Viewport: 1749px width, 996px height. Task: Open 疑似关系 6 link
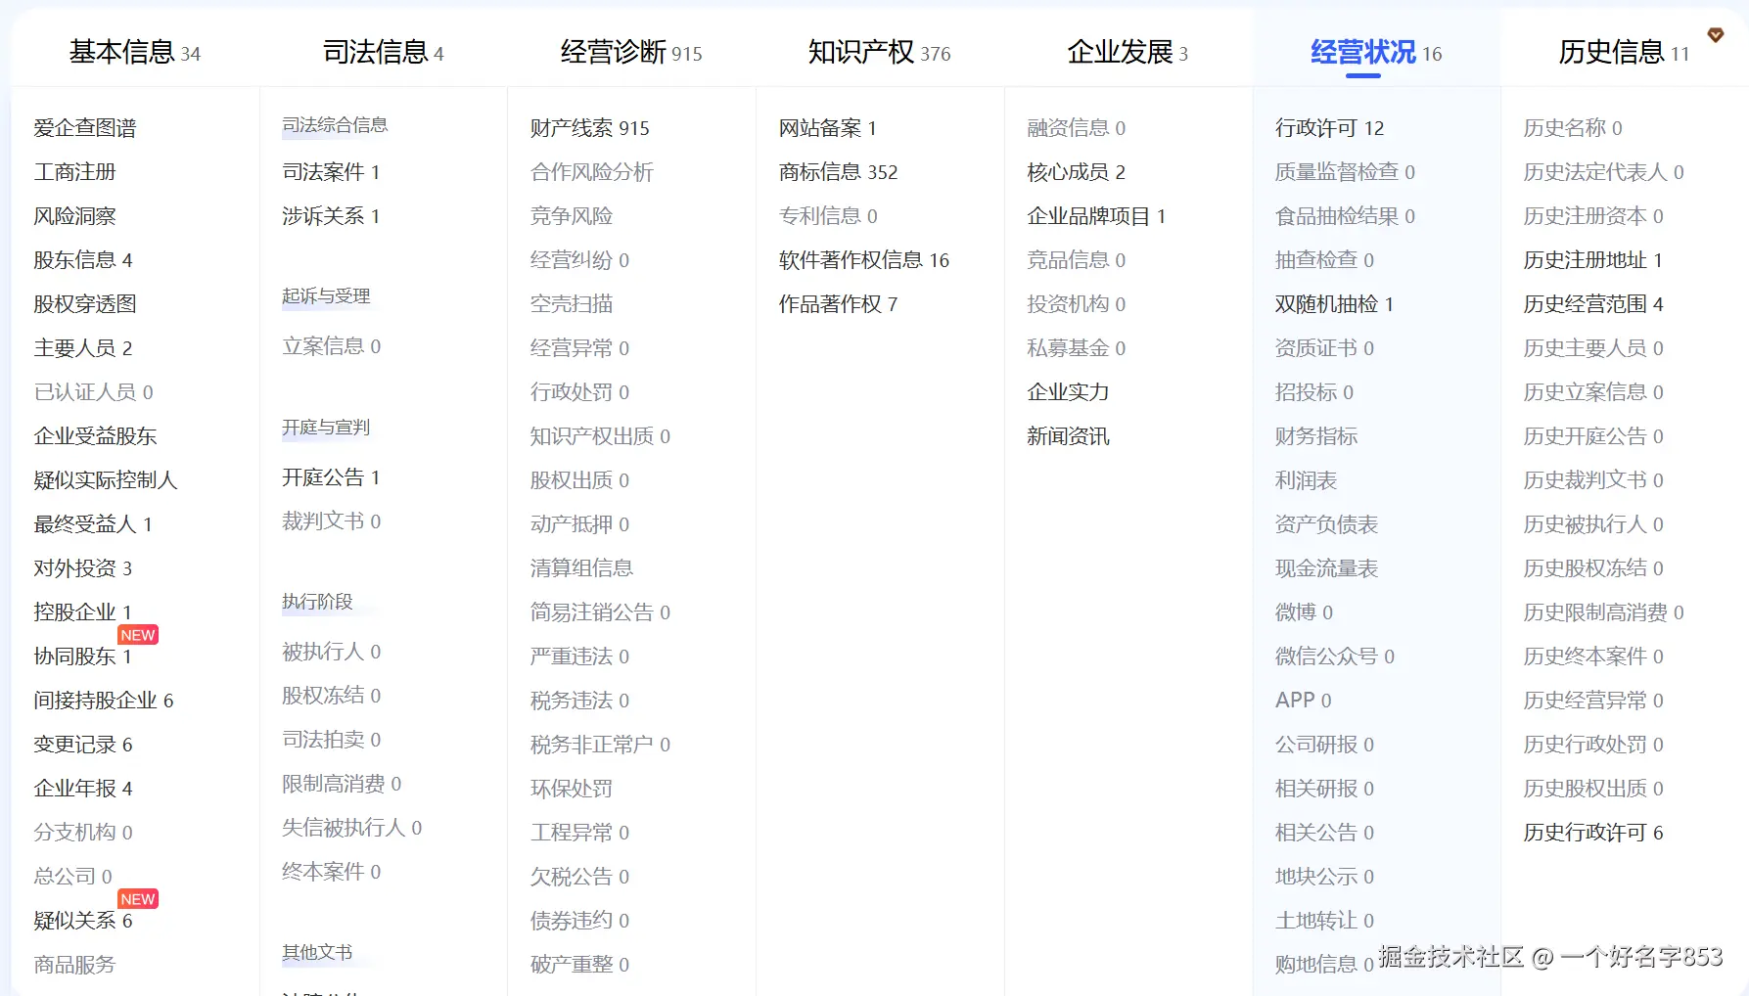point(83,921)
